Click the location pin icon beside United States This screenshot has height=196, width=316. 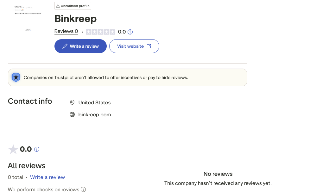pos(72,102)
